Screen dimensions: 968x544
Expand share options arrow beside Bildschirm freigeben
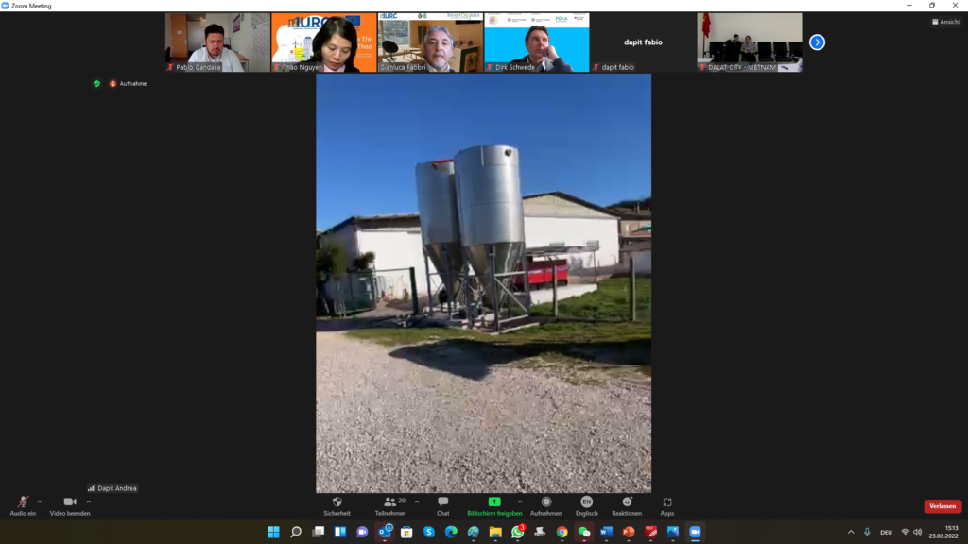[x=520, y=501]
